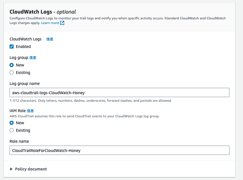The height and width of the screenshot is (180, 243).
Task: Click the CloudWatch Logs - optional heading
Action: 43,12
